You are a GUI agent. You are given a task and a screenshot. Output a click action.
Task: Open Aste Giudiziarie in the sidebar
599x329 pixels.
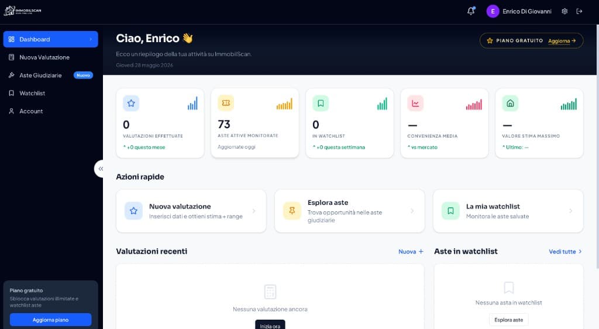(50, 76)
